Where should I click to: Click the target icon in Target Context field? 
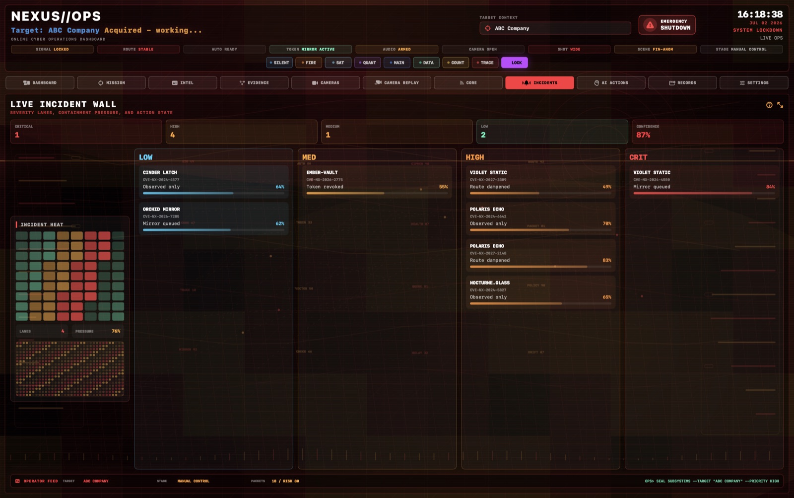pos(488,28)
